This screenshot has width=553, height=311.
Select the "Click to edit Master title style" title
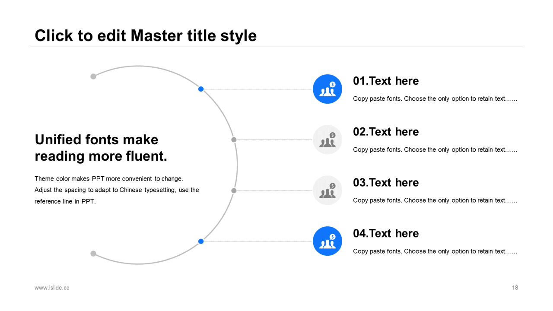pyautogui.click(x=146, y=35)
